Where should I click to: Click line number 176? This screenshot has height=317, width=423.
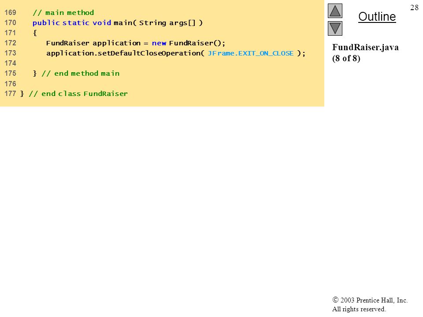(x=10, y=84)
